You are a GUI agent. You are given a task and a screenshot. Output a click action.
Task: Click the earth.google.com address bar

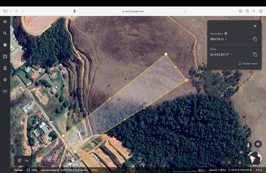[133, 11]
